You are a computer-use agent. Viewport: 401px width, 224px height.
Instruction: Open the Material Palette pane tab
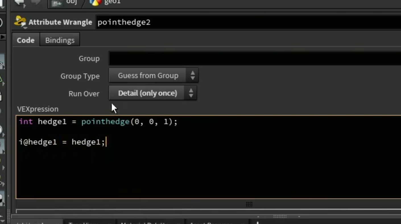[x=144, y=222]
